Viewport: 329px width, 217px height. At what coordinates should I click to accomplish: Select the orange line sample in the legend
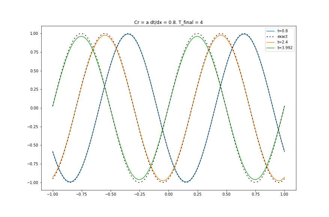(270, 42)
